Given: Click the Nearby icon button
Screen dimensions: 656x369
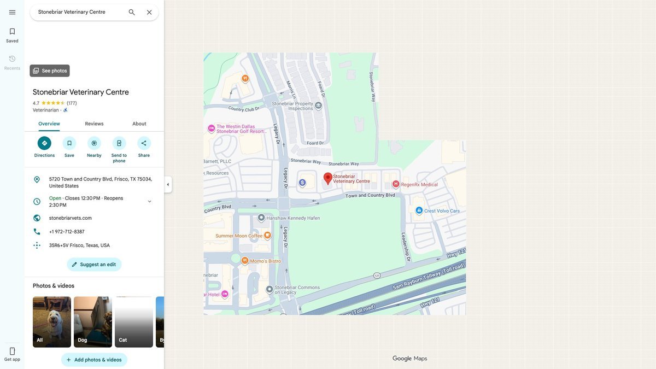Looking at the screenshot, I should [94, 143].
